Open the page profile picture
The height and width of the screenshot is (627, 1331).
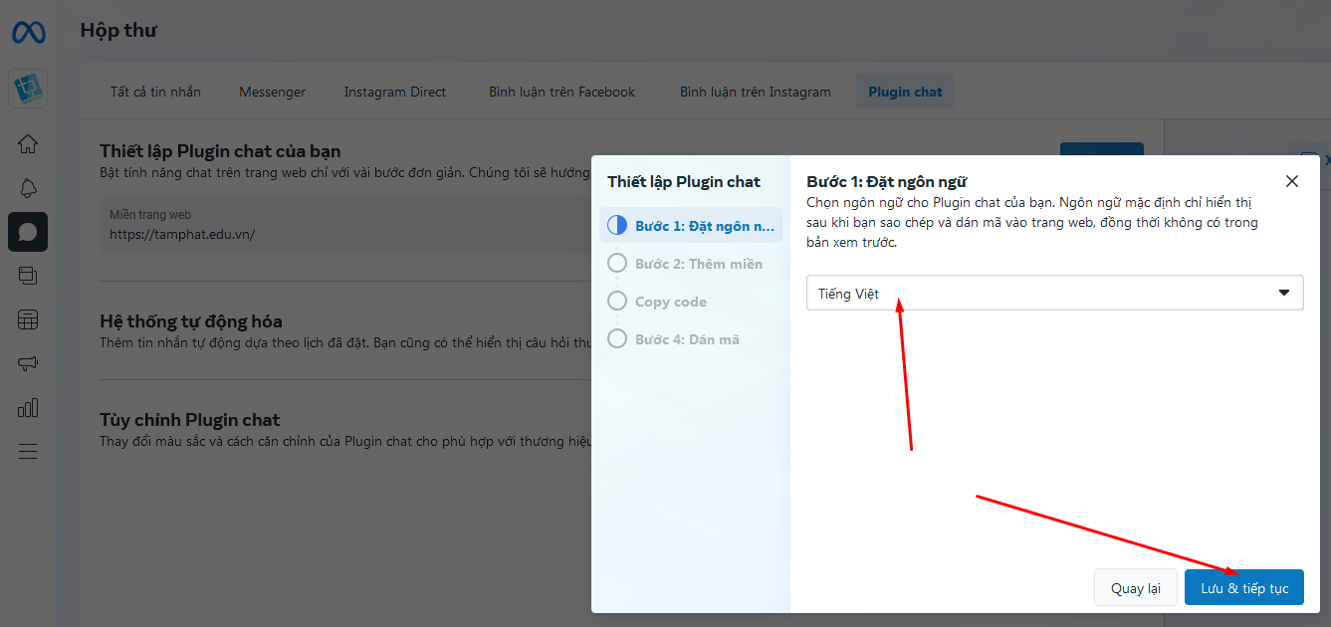pyautogui.click(x=28, y=90)
